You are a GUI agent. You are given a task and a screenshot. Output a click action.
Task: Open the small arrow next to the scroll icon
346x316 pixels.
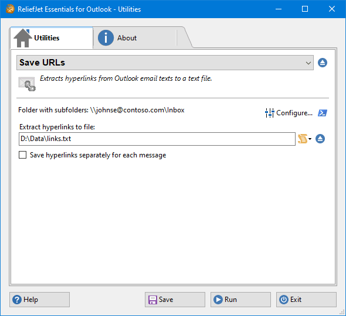coord(310,139)
